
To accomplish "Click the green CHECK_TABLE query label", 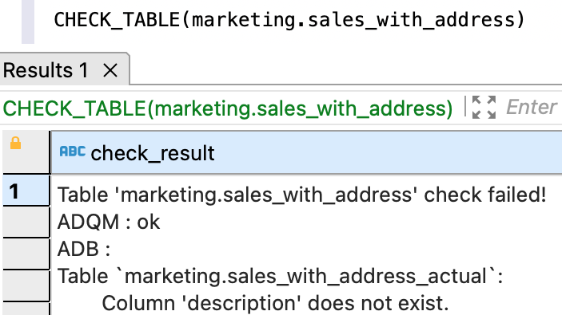I will [x=228, y=108].
